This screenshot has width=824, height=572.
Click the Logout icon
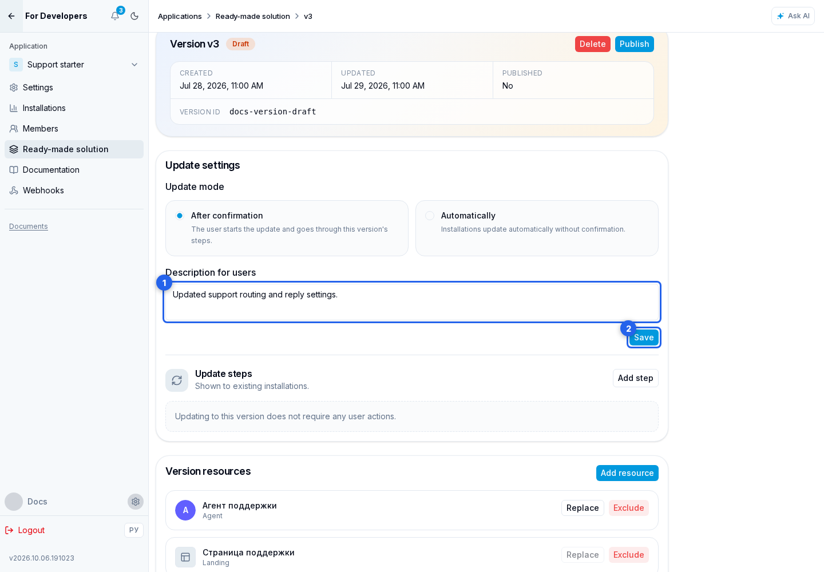tap(9, 530)
